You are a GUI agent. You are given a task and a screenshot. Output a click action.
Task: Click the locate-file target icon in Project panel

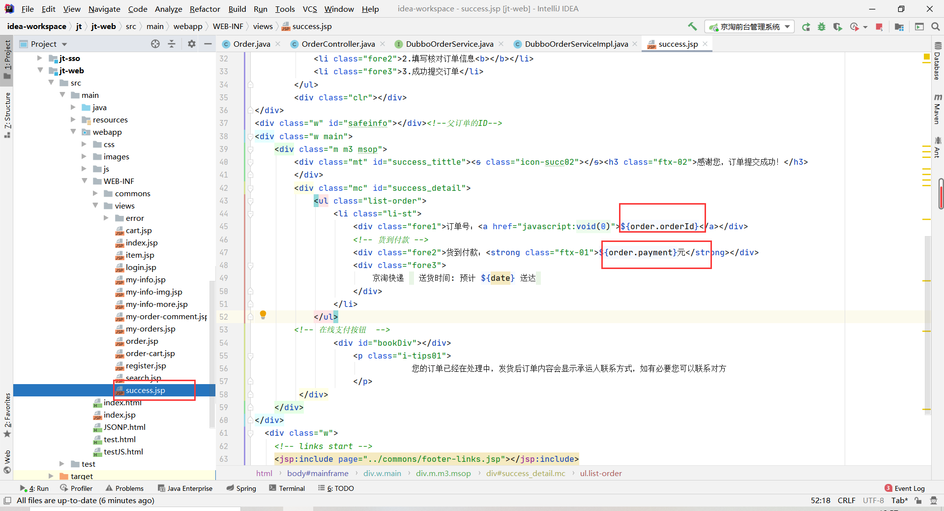[x=155, y=44]
